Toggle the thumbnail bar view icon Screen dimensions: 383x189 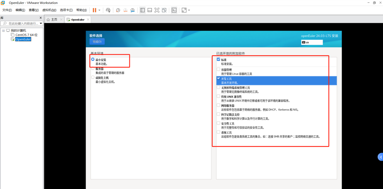150,10
